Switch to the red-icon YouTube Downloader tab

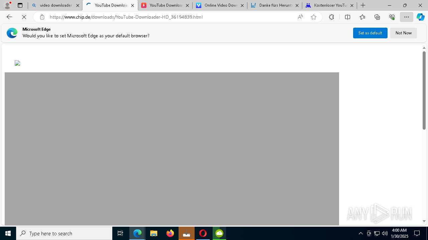click(165, 5)
